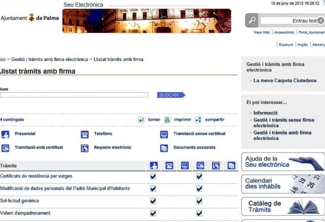Click the magnifier search icon at top
The width and height of the screenshot is (325, 222).
pos(252,20)
